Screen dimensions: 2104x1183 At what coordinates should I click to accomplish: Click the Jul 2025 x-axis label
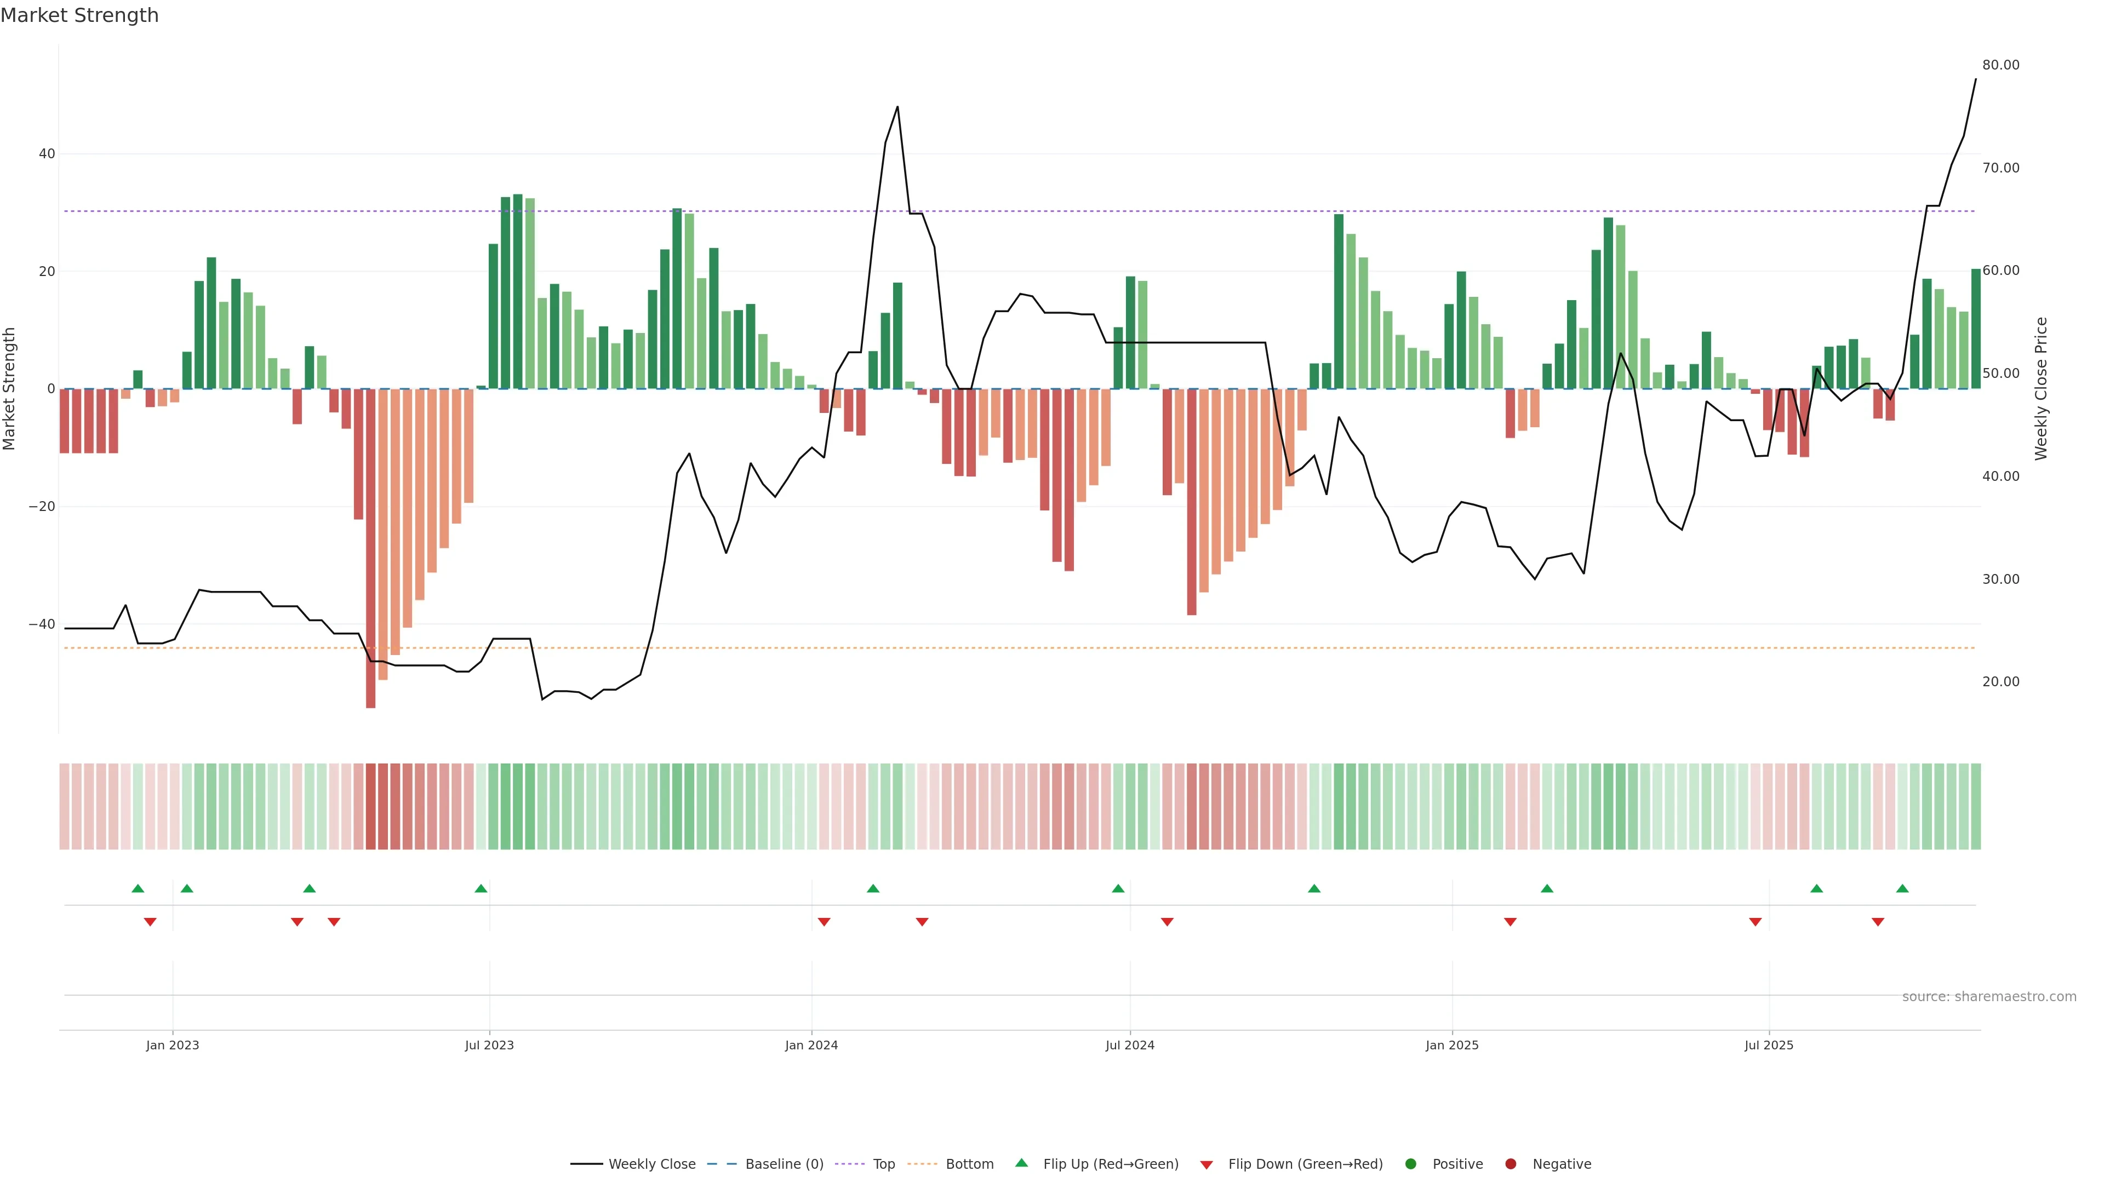[x=1768, y=1045]
